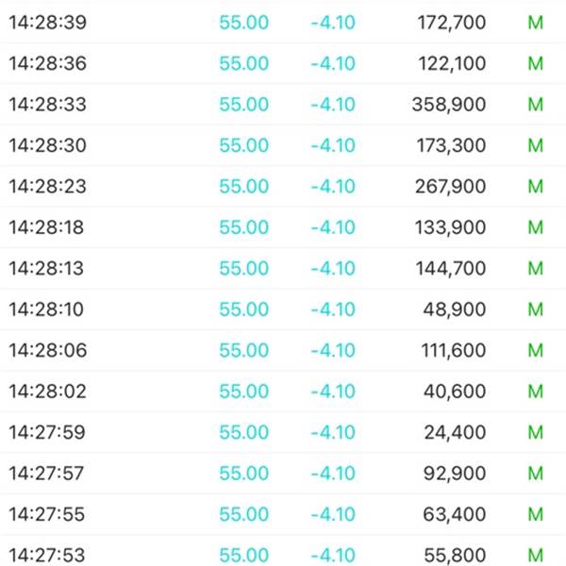566x566 pixels.
Task: Click the -4.10 change at 14:27:57
Action: 333,474
